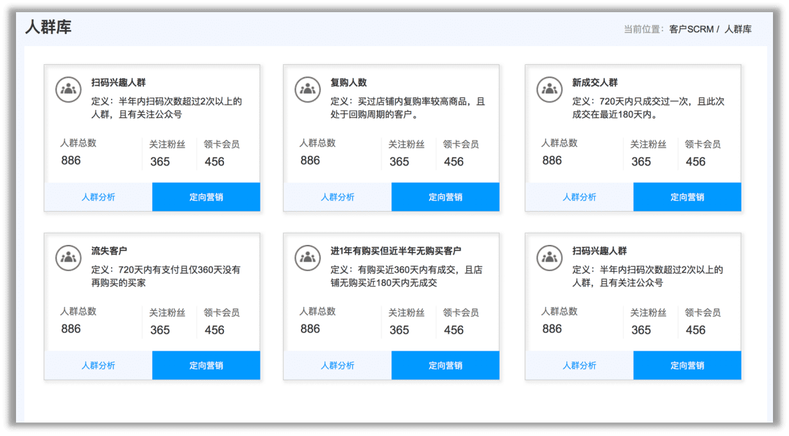
Task: Click the group icon on the 复购人数 card
Action: [x=307, y=90]
